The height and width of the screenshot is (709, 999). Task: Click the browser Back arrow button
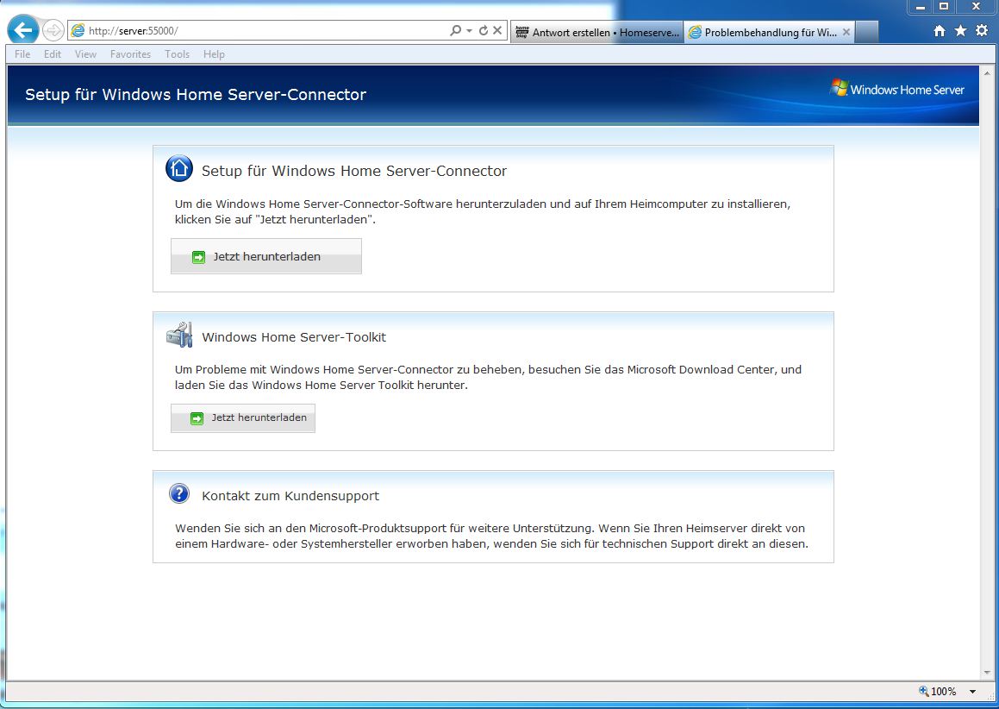click(x=23, y=31)
